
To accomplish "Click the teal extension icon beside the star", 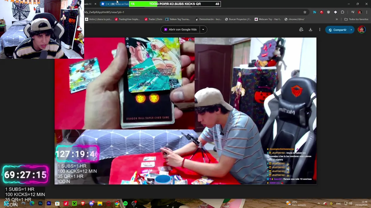I will (314, 12).
